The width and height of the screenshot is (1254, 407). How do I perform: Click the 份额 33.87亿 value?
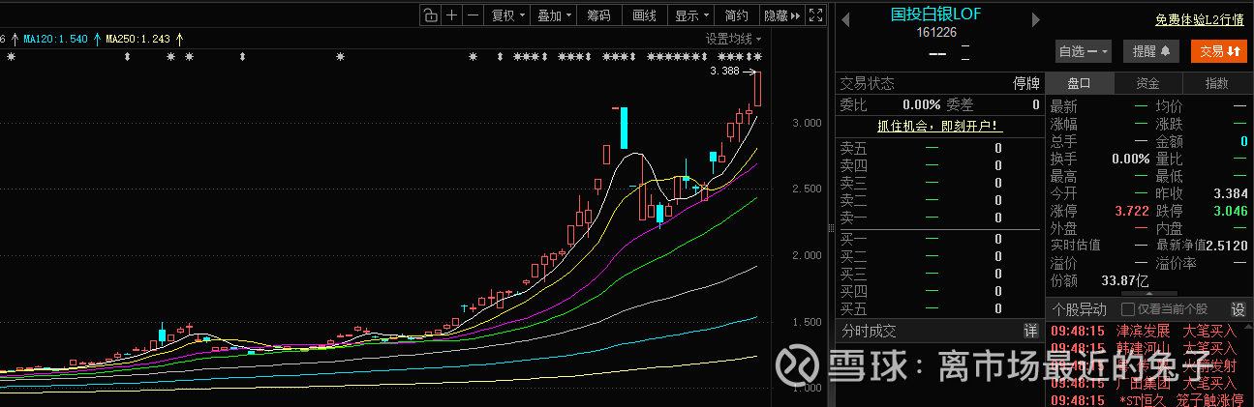click(x=1124, y=280)
